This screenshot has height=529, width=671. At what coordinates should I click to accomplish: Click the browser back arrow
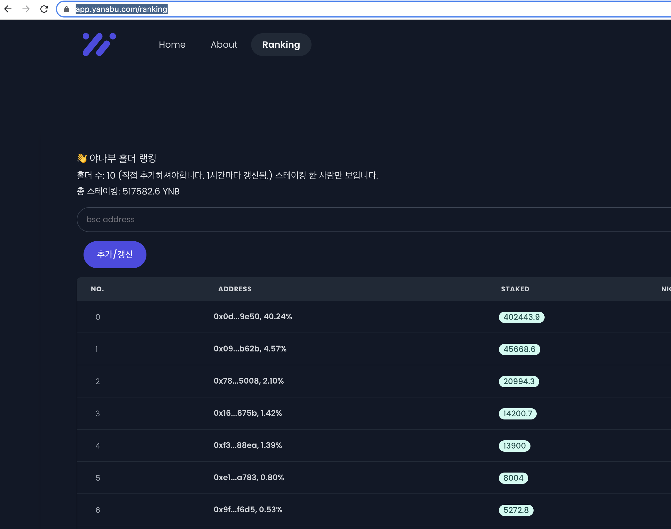point(8,9)
